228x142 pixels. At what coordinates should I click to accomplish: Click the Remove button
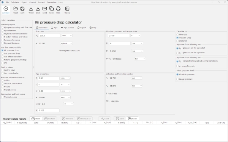67,119
